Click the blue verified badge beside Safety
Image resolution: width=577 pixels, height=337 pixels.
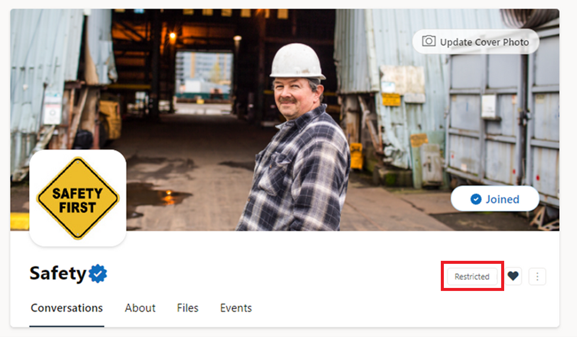coord(98,272)
